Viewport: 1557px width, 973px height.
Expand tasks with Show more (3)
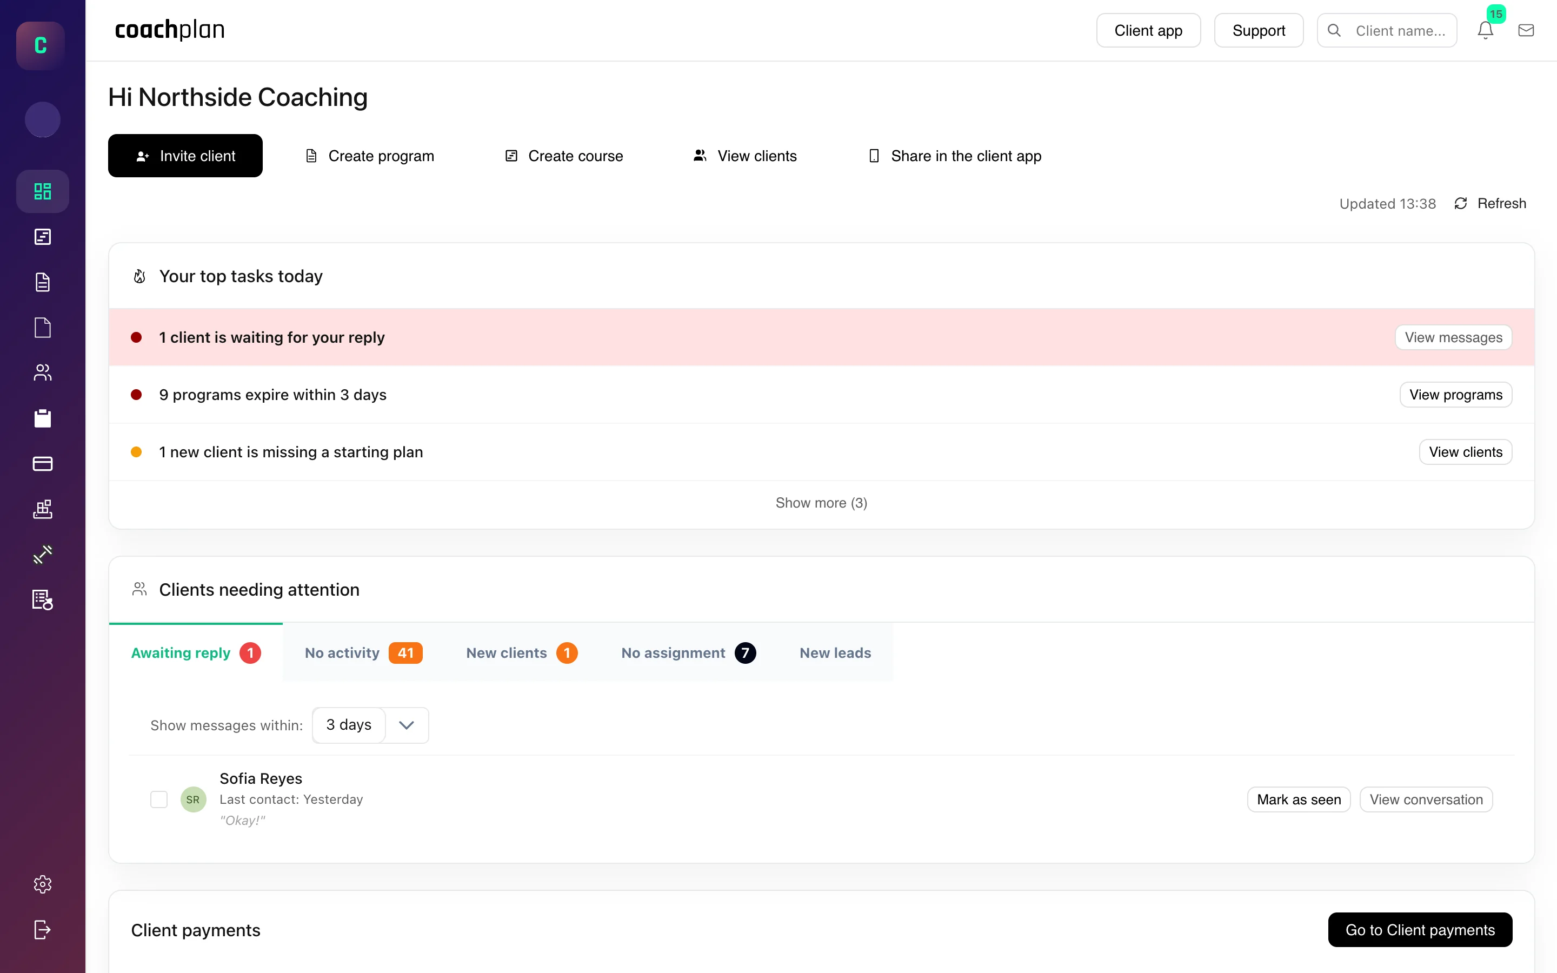[821, 503]
